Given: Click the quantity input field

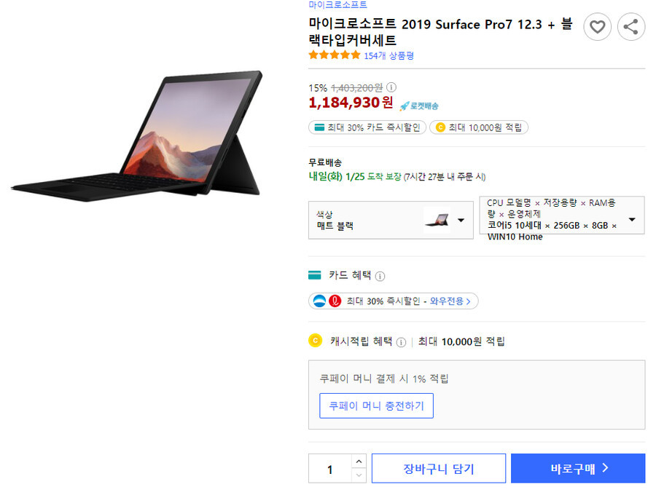Looking at the screenshot, I should pyautogui.click(x=330, y=469).
